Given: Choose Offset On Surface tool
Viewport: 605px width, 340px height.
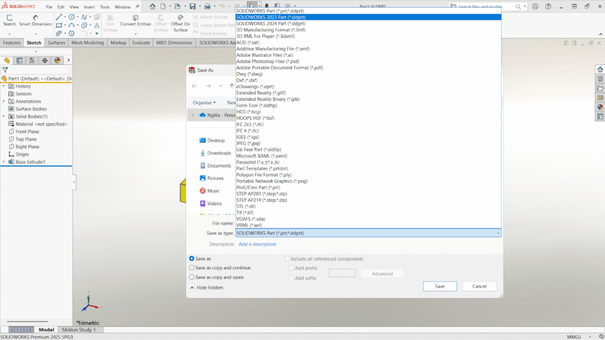Looking at the screenshot, I should coord(180,23).
